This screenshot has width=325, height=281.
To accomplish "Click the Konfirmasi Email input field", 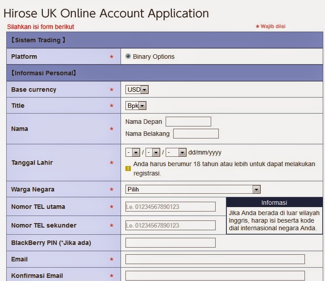I will tap(215, 275).
